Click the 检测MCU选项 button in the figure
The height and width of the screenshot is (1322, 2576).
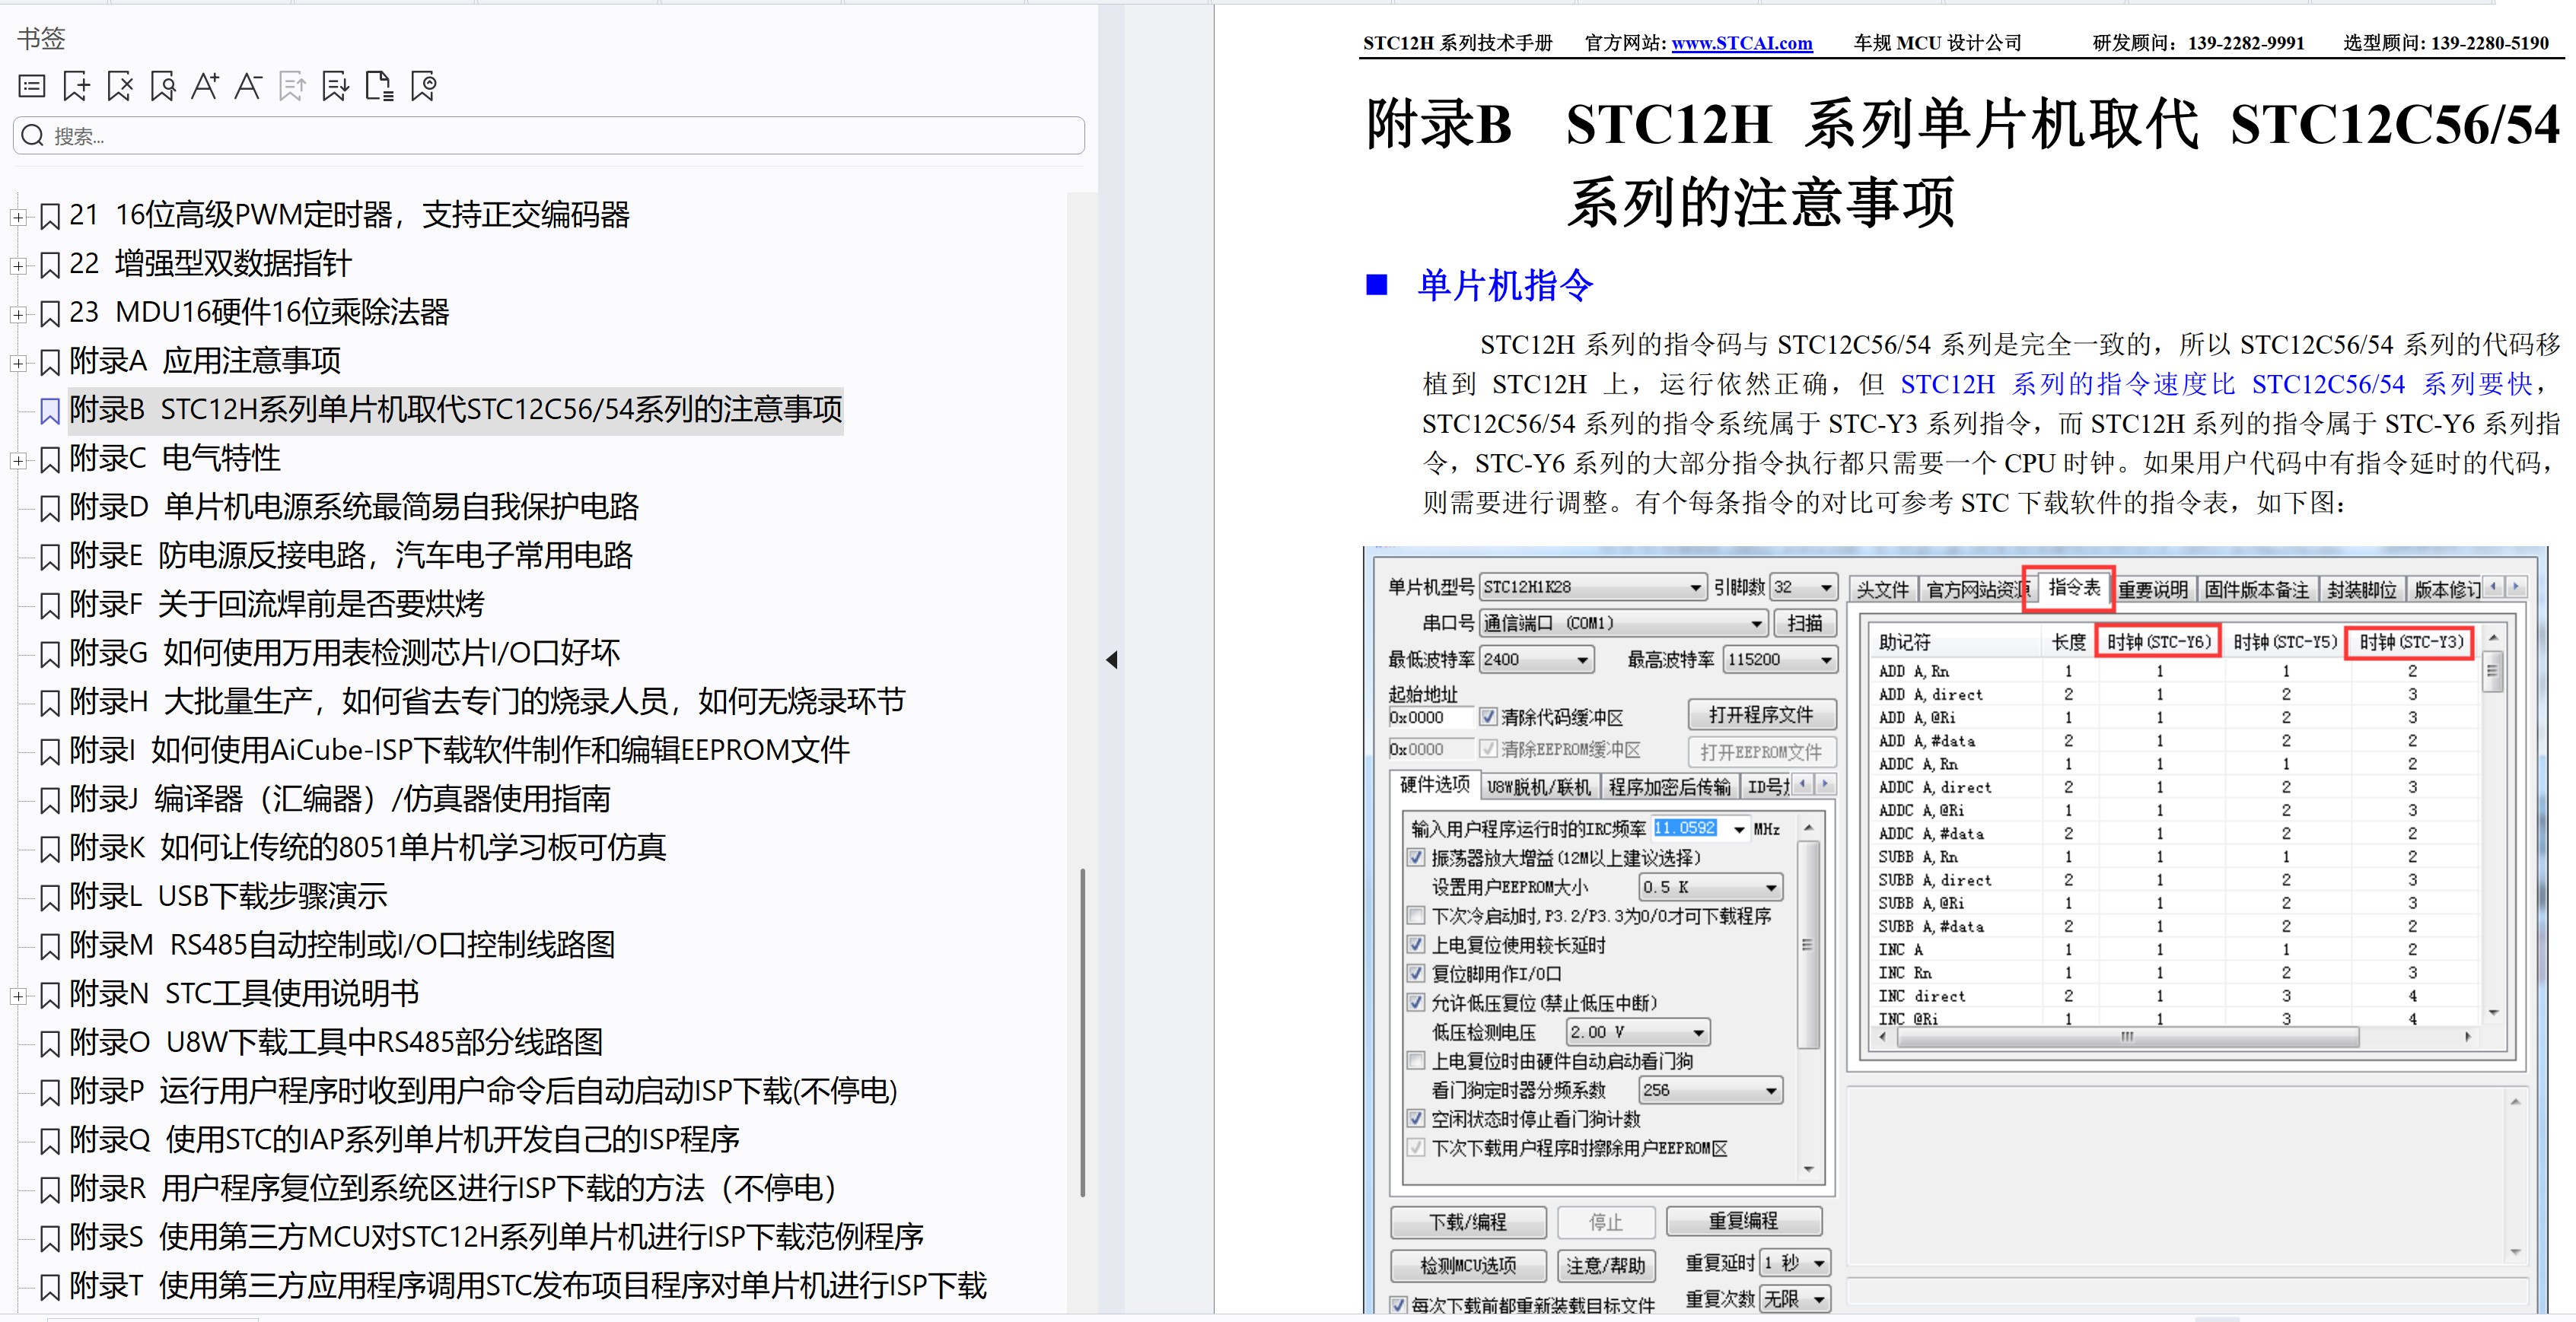click(x=1467, y=1266)
